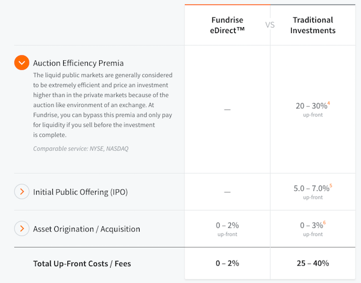Click the Asset Origination / Acquisition label
This screenshot has height=283, width=361.
[87, 229]
